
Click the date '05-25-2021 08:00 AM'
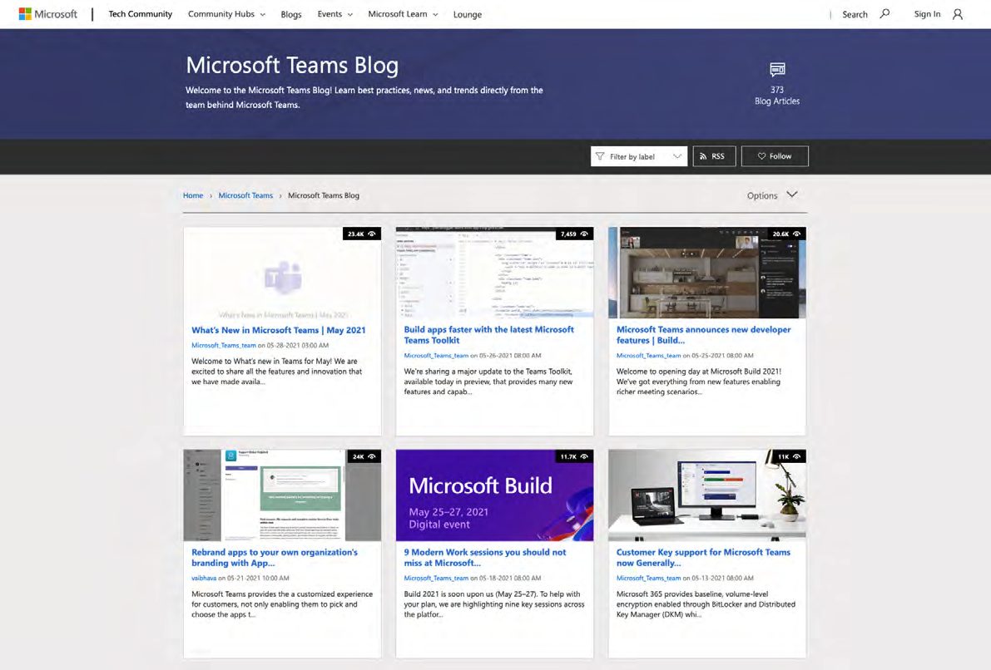point(722,356)
